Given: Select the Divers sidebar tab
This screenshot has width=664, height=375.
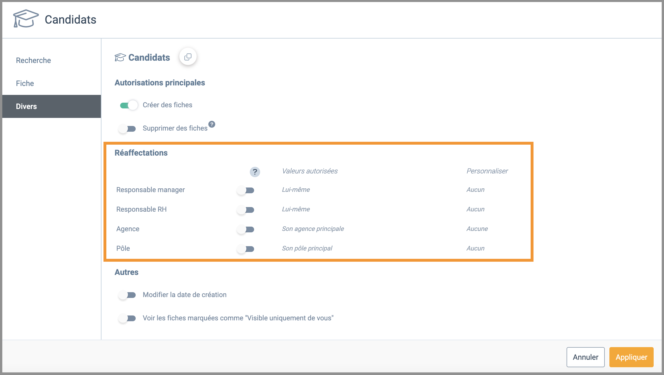Looking at the screenshot, I should (52, 106).
